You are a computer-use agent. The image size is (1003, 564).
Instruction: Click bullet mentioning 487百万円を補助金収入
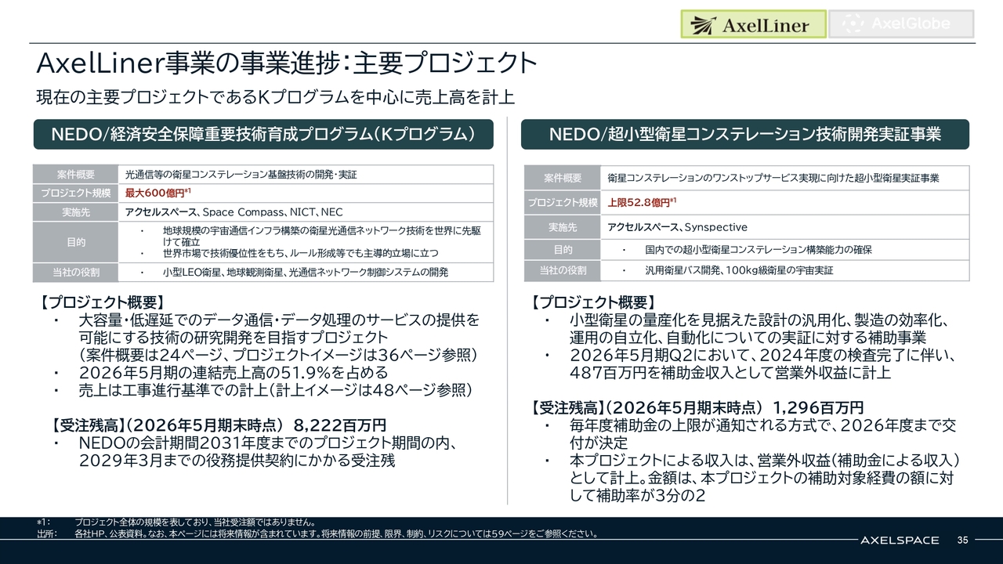[750, 364]
